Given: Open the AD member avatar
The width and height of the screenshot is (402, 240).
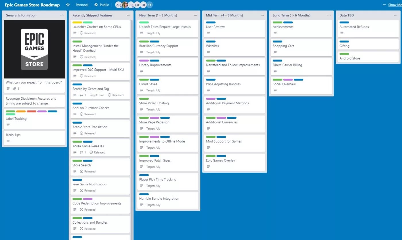Looking at the screenshot, I should click(x=118, y=5).
